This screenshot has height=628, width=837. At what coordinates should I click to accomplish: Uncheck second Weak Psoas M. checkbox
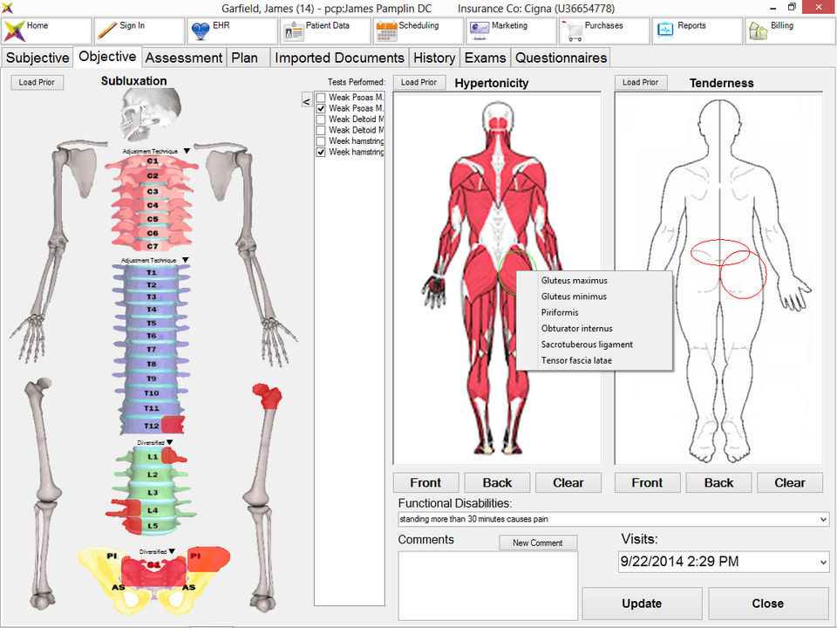321,108
